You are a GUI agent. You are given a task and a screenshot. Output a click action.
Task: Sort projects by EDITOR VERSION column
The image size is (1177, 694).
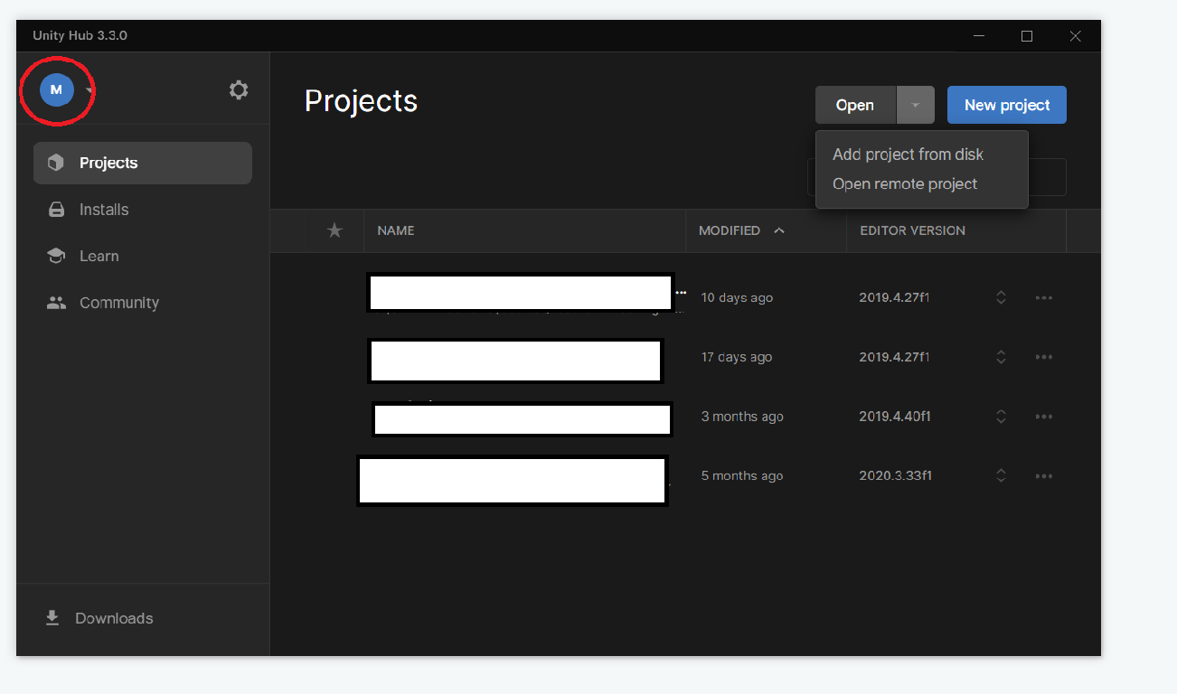point(912,230)
